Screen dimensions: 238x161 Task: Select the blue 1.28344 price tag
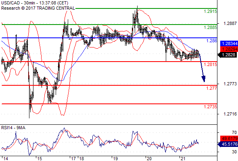(229, 43)
